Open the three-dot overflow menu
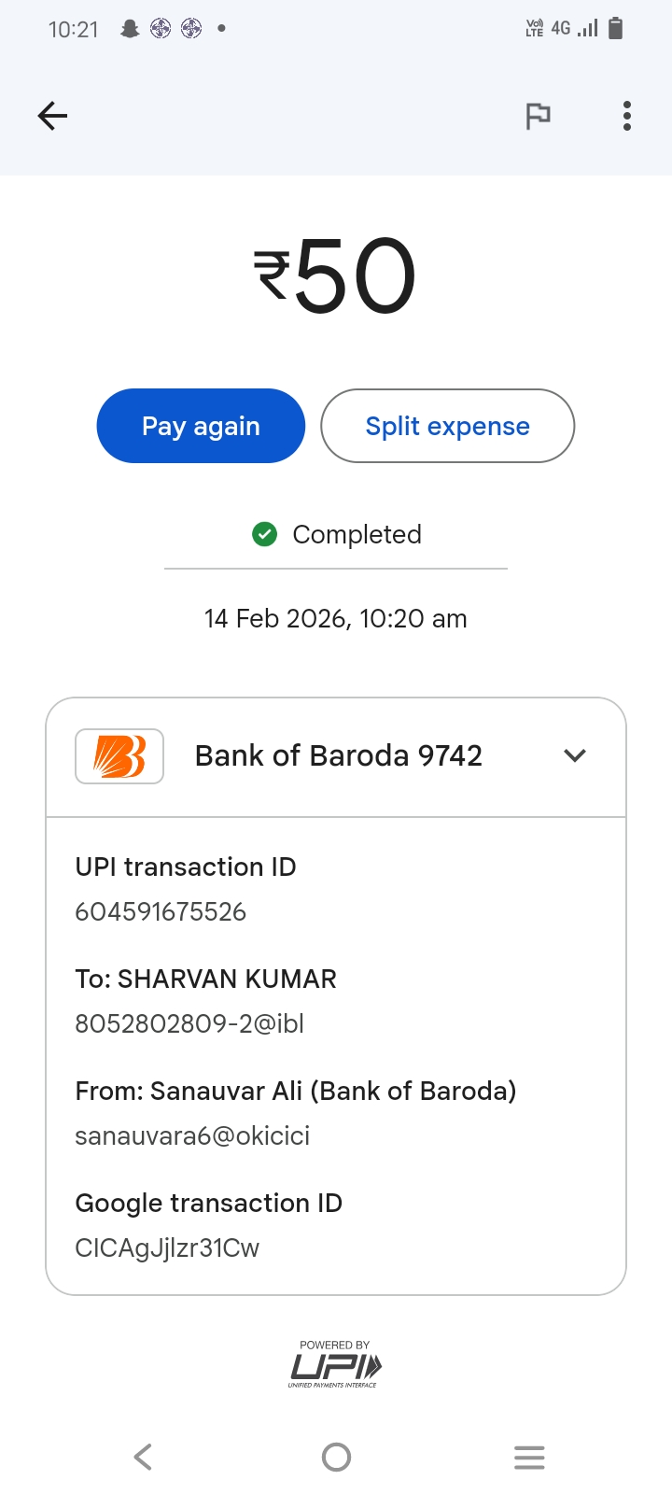 coord(627,116)
